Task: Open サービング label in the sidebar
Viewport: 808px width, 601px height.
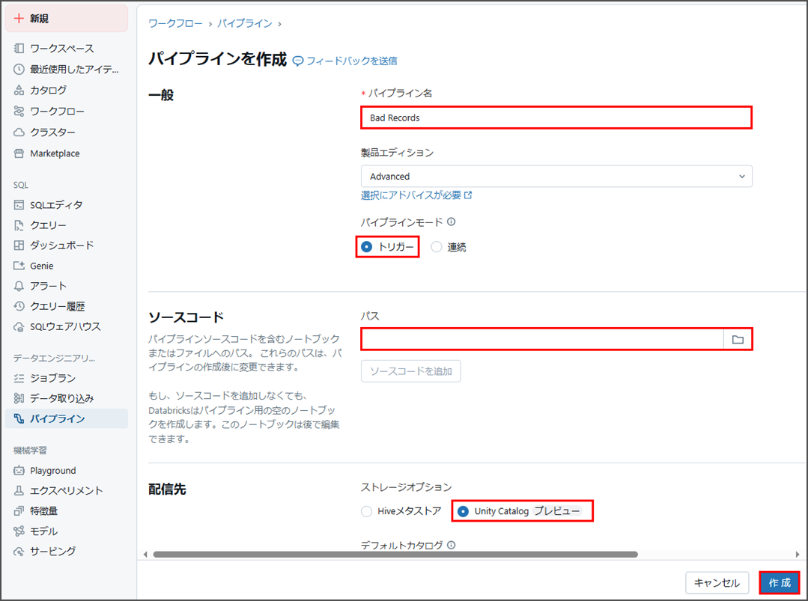Action: coord(52,551)
